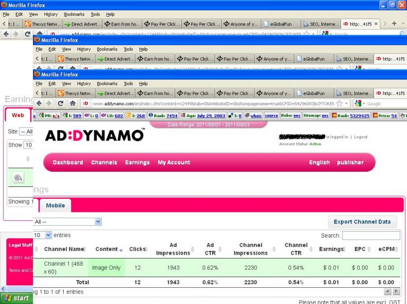
Task: Open History menu in front Firefox window
Action: 84,84
